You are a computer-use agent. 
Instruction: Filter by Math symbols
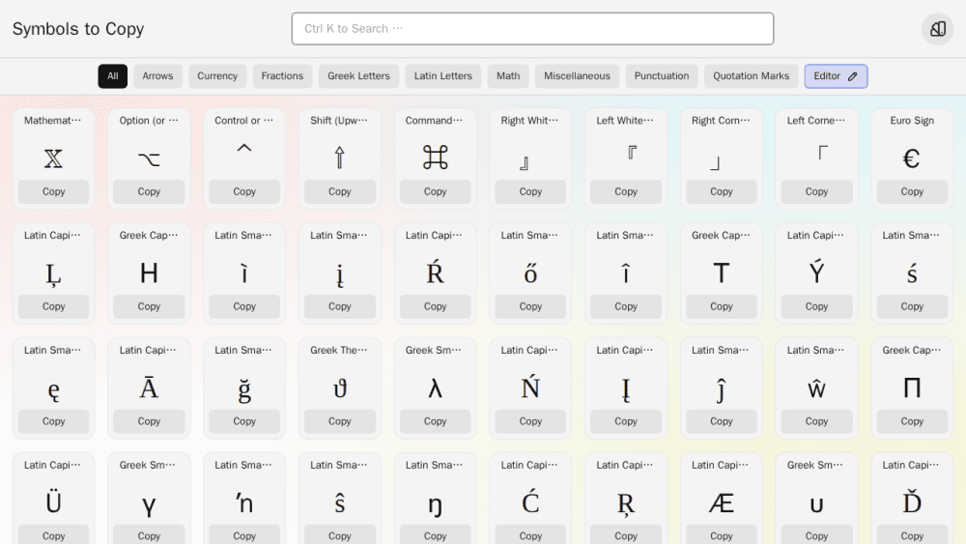tap(508, 76)
